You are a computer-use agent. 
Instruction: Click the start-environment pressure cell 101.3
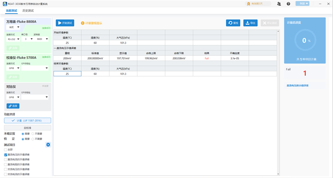point(123,43)
